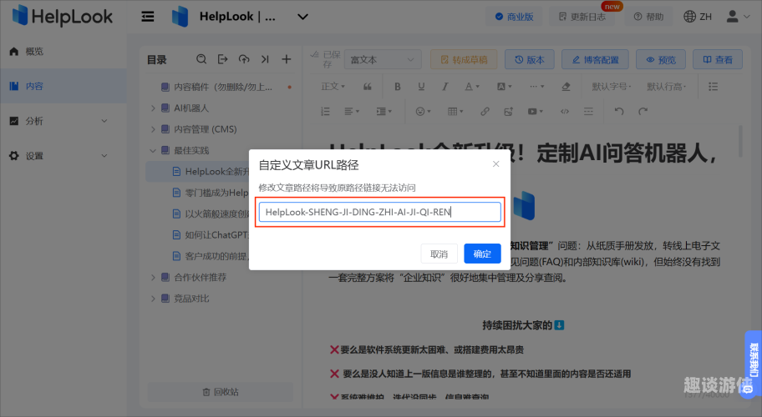Open the insert table menu
This screenshot has width=762, height=417.
click(455, 112)
